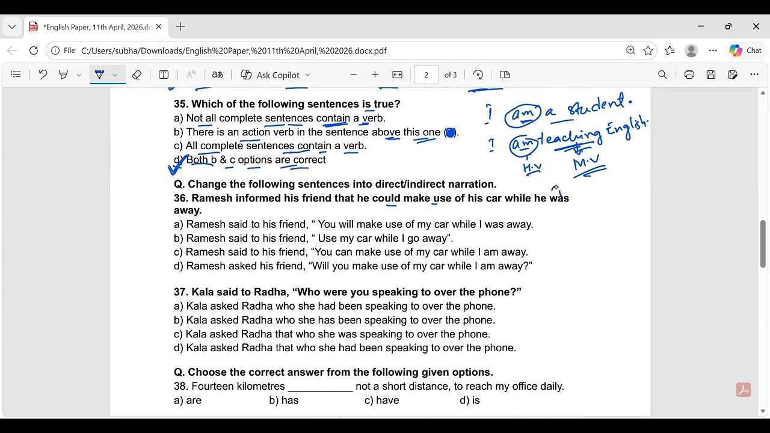770x433 pixels.
Task: Click answer option "d) is"
Action: coord(470,401)
